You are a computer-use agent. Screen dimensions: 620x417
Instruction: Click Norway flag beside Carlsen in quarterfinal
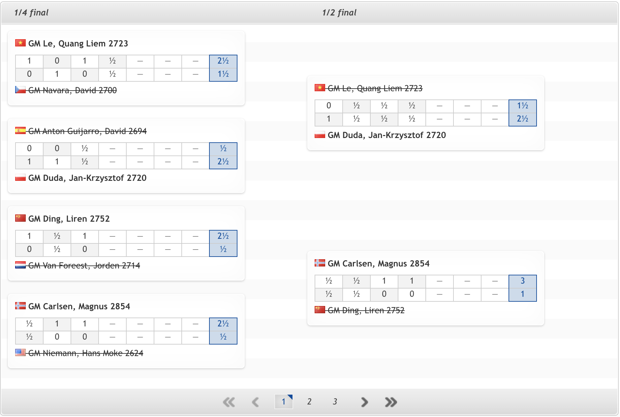click(20, 306)
